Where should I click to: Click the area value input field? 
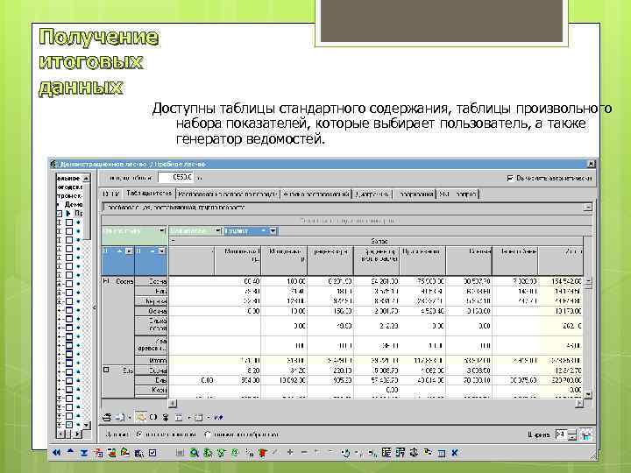click(x=175, y=177)
